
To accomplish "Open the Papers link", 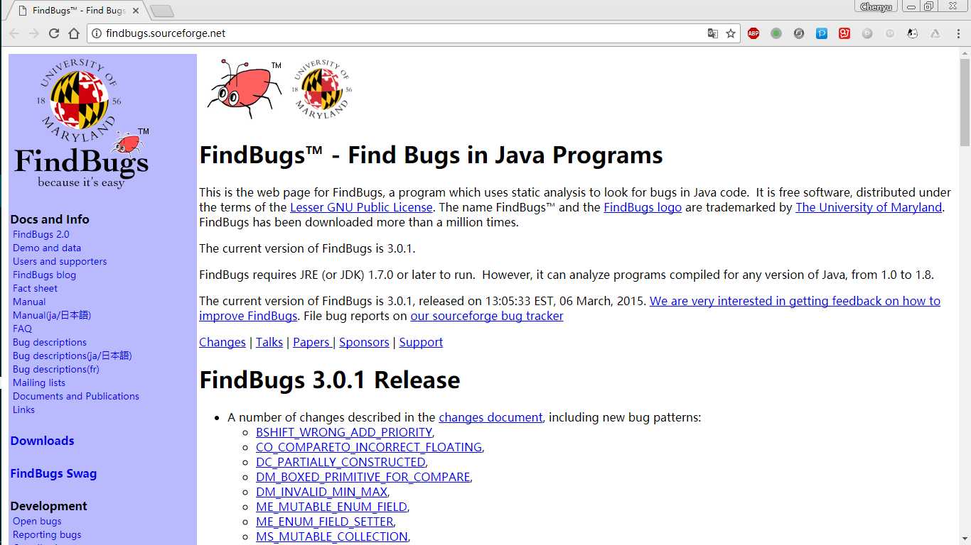I will [x=312, y=342].
